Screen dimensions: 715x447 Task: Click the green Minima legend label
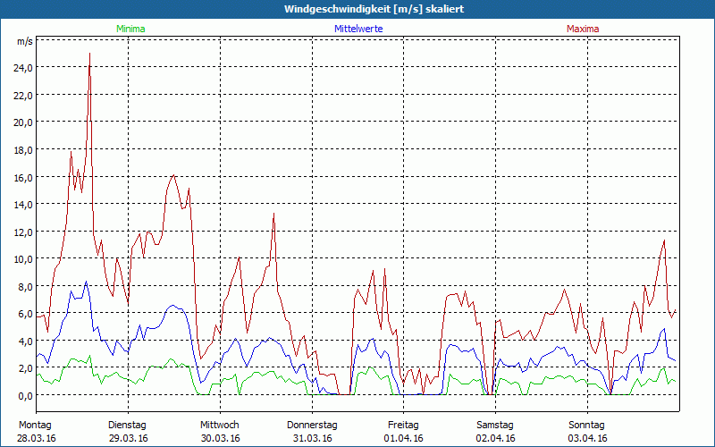click(x=130, y=29)
